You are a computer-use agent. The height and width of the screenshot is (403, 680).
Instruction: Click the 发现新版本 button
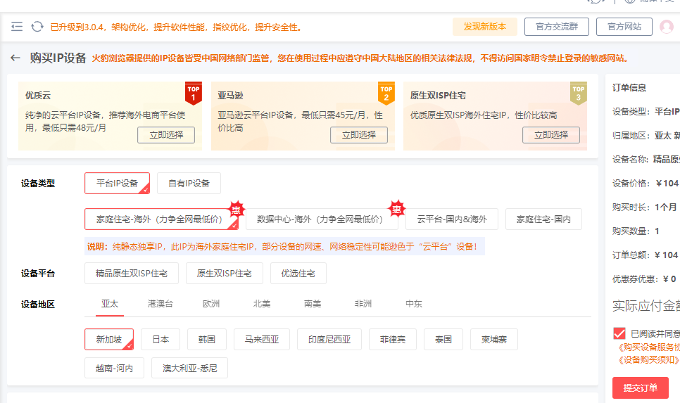[485, 27]
